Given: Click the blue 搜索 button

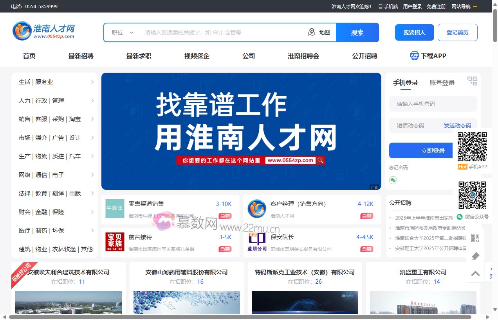Looking at the screenshot, I should (x=357, y=32).
